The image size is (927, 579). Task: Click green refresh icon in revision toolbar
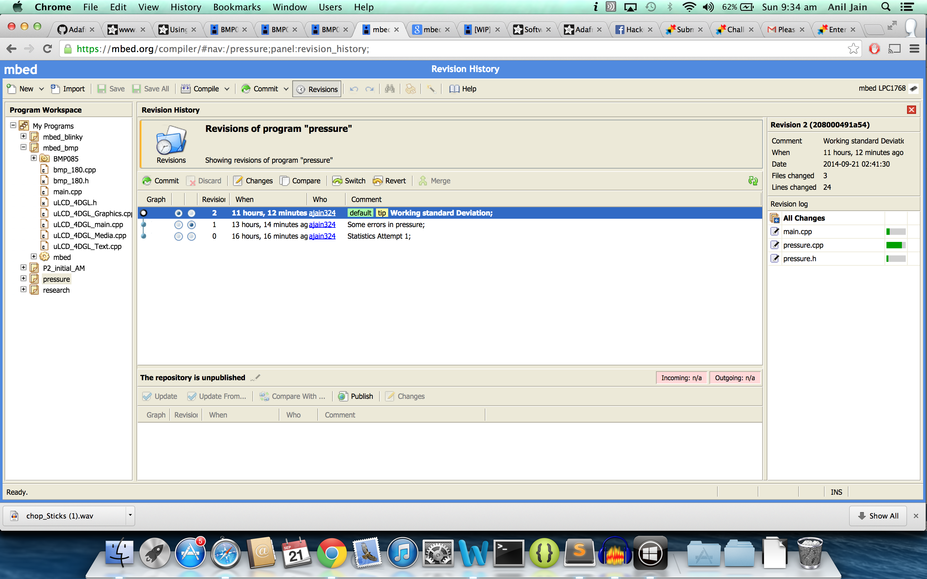[753, 181]
